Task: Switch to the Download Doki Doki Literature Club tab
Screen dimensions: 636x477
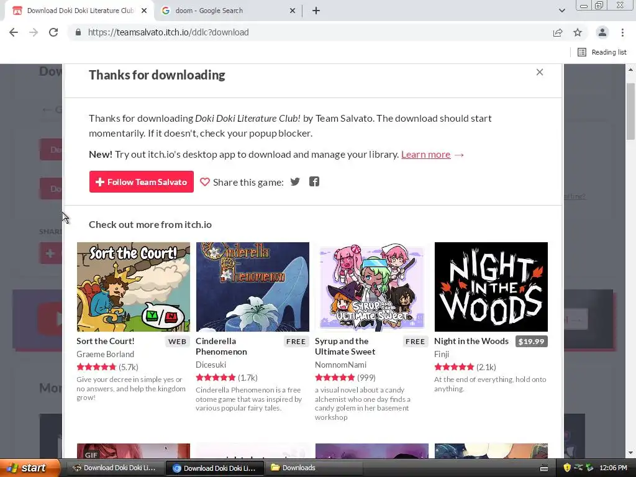Action: (79, 11)
